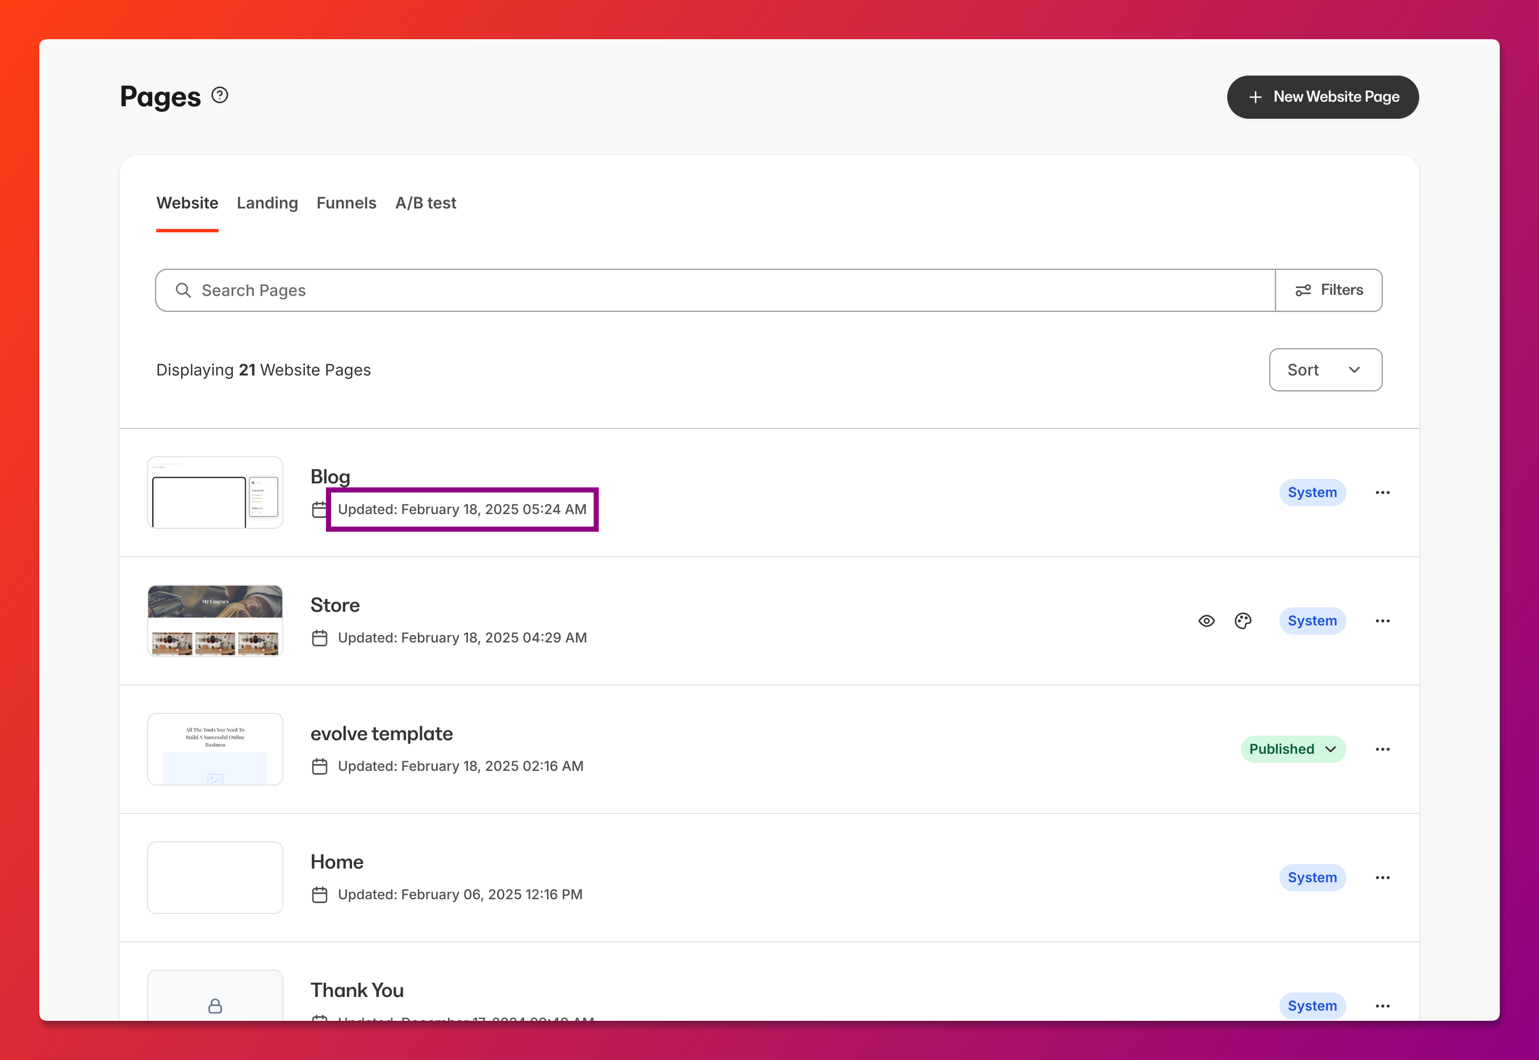Screen dimensions: 1539x1060
Task: Click the Thank You page title
Action: (x=357, y=990)
